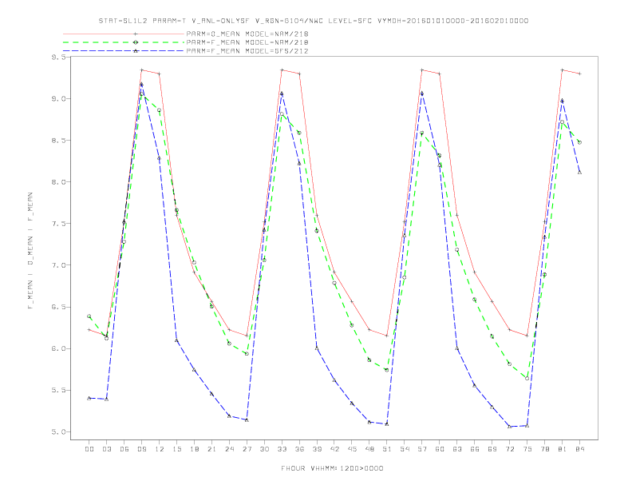Click the chart title starting STAT=SL1L2
This screenshot has width=632, height=489.
coord(314,21)
